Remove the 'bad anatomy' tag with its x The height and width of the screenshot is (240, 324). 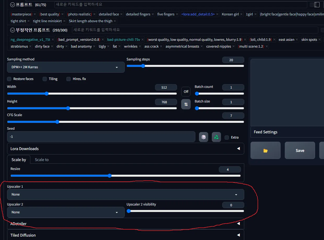[94, 46]
